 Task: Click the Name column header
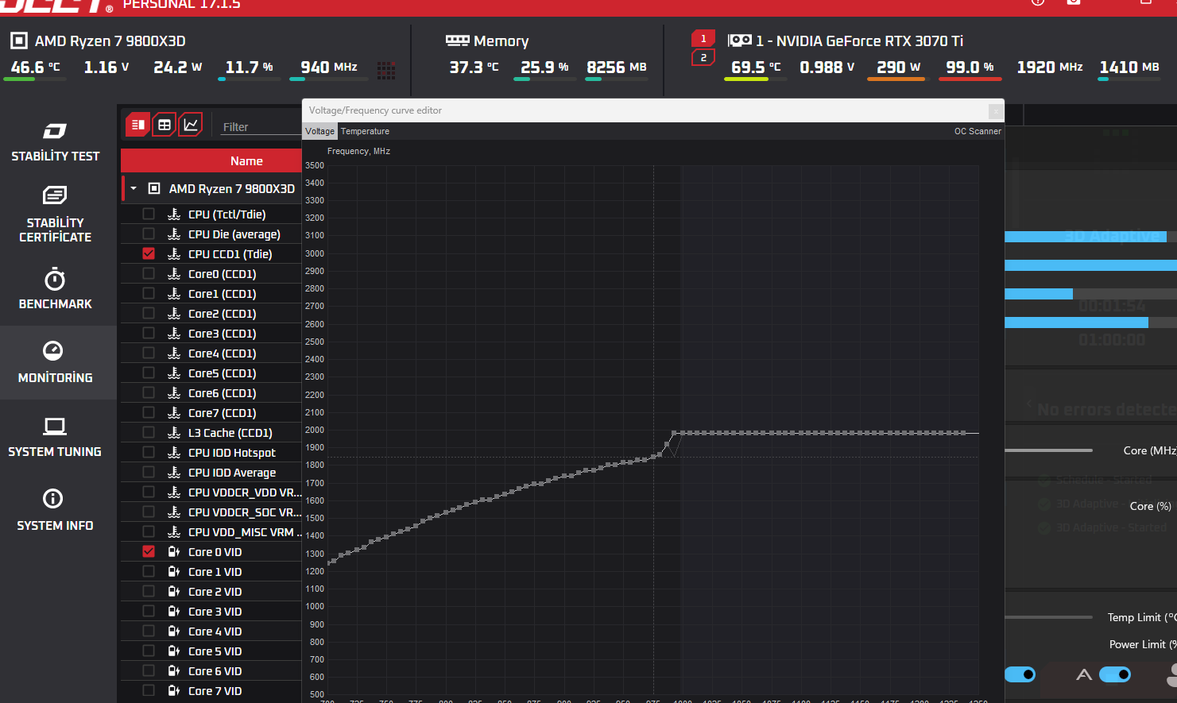point(211,161)
